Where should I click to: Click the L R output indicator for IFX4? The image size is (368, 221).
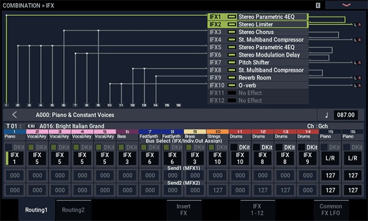[x=358, y=40]
